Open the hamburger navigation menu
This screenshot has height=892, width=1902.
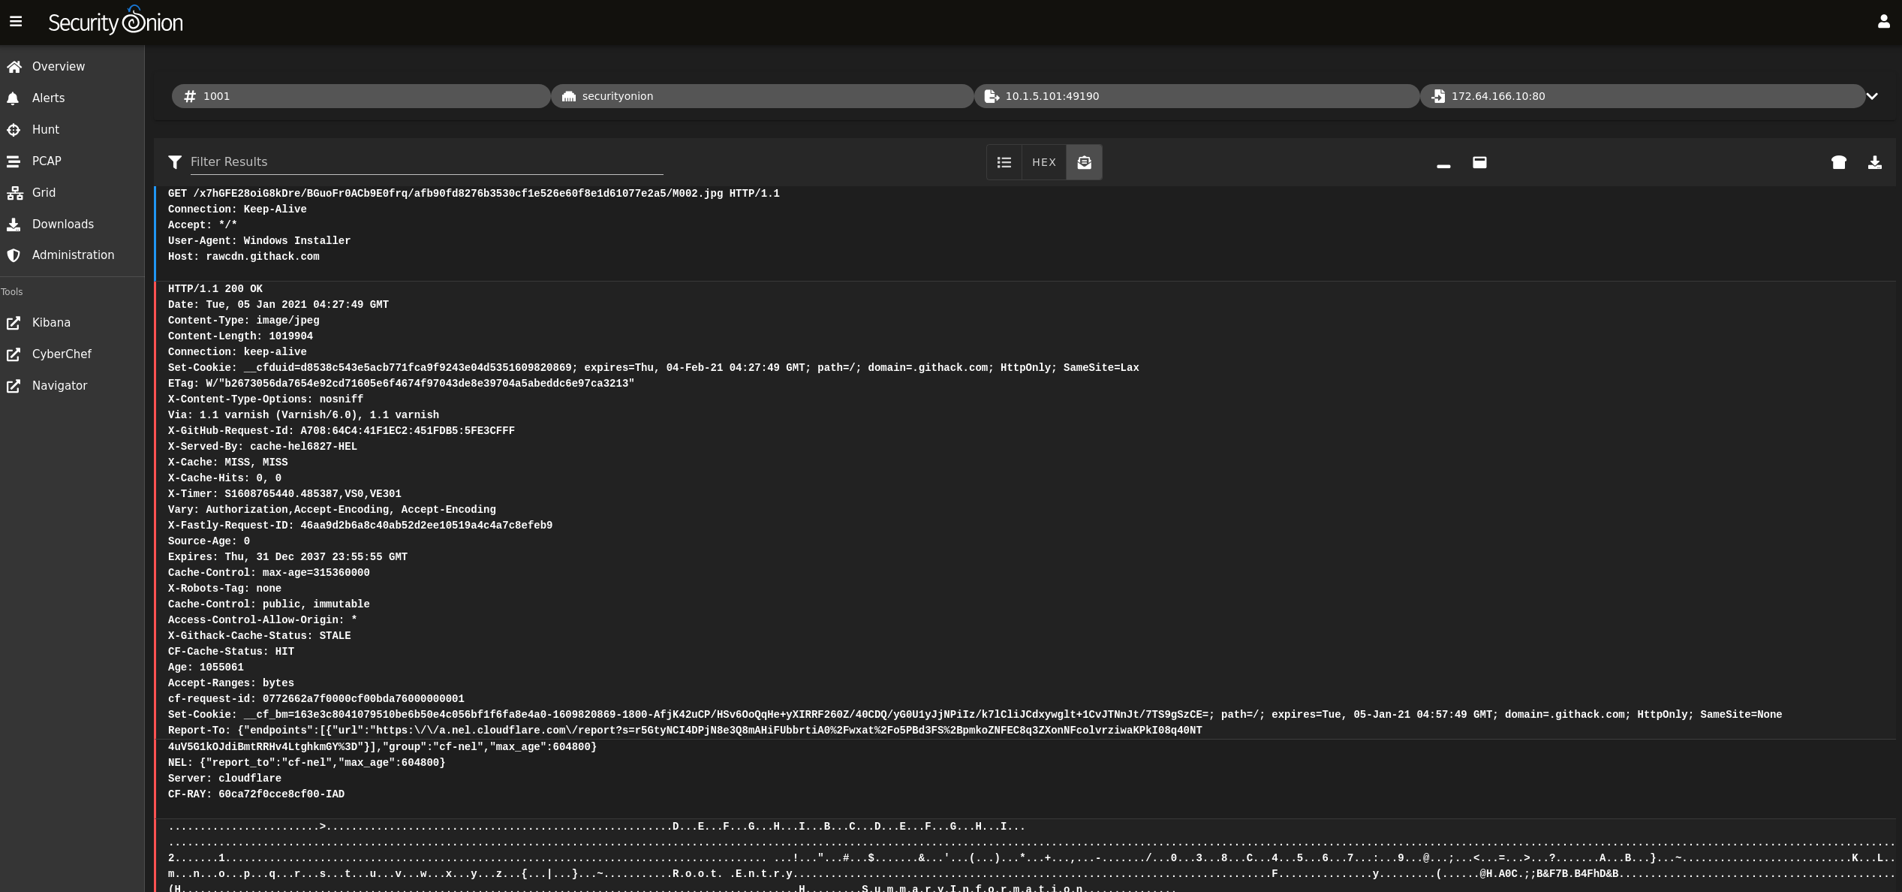[16, 22]
